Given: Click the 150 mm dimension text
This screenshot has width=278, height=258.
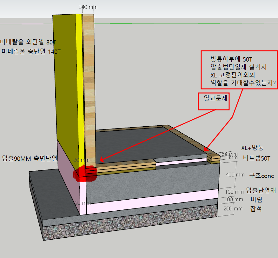Looking at the screenshot, I should point(234,192).
